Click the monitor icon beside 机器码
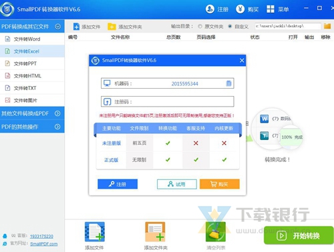 [107, 83]
